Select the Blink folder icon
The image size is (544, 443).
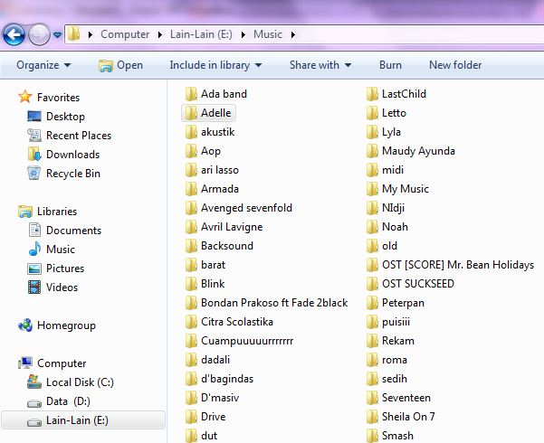point(191,284)
